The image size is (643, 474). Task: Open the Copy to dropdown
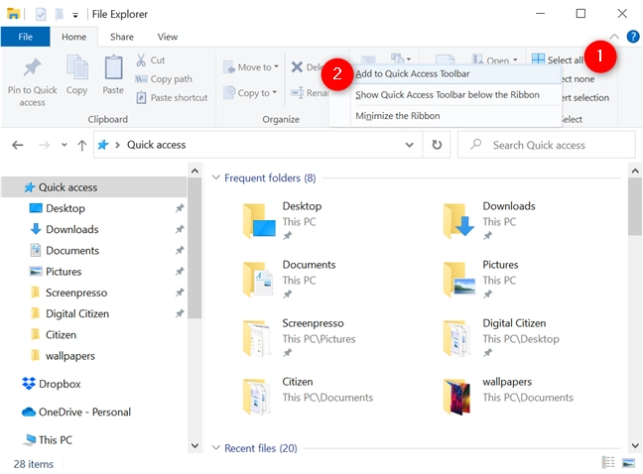250,93
